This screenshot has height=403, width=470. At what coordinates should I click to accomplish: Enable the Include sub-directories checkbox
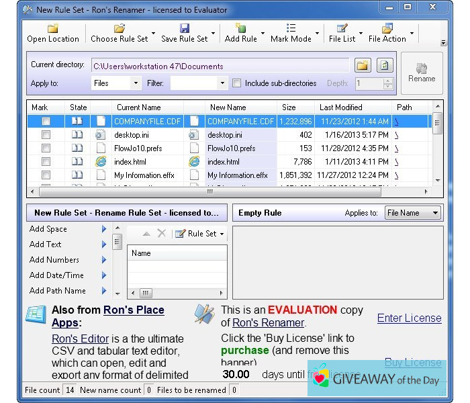click(x=236, y=83)
